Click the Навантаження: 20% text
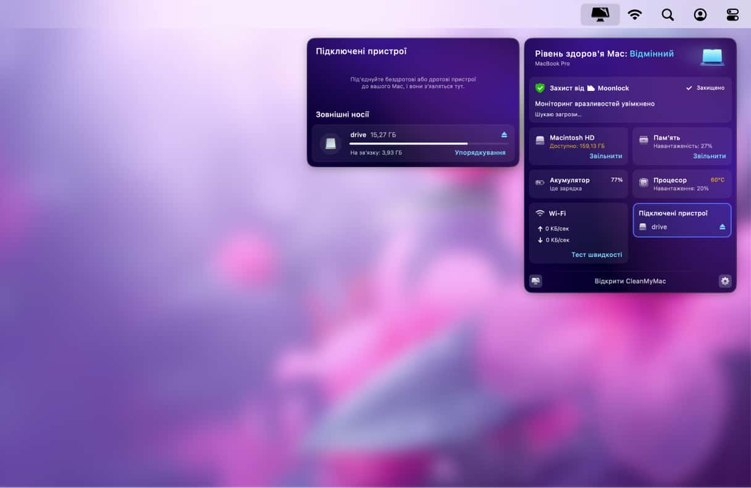 click(x=682, y=188)
